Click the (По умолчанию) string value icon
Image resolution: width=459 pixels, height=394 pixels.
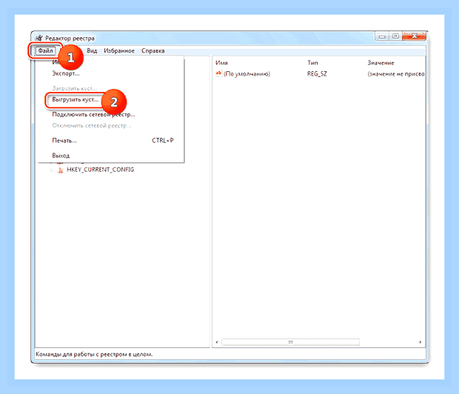[x=218, y=74]
